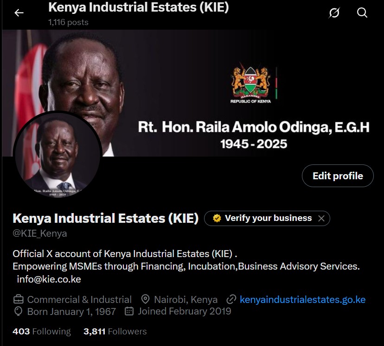
Task: View the 3,811 Followers list
Action: click(115, 331)
